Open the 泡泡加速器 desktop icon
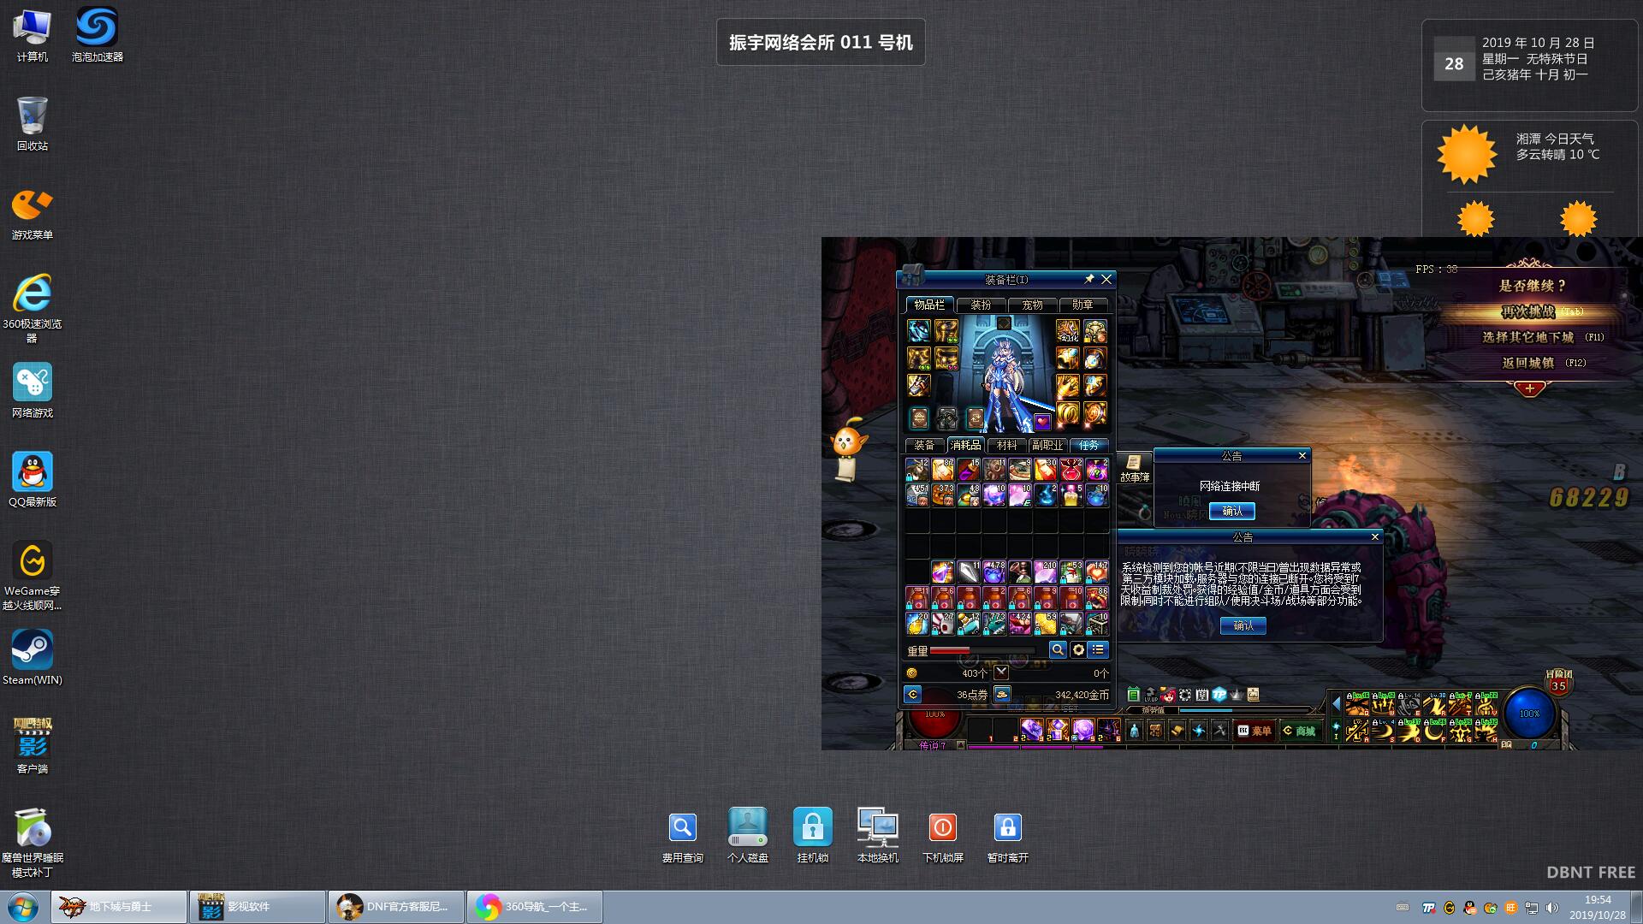This screenshot has width=1643, height=924. pos(97,35)
